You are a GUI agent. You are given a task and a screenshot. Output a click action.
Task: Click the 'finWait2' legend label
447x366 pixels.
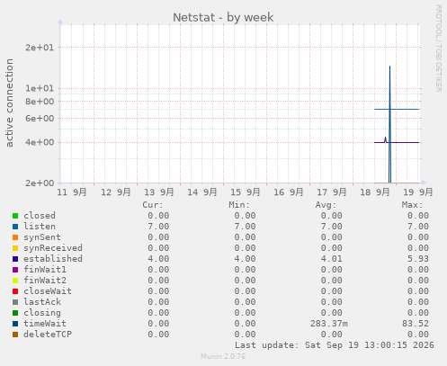45,281
